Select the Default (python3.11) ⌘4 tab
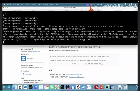This screenshot has width=140, height=91. tap(119, 10)
